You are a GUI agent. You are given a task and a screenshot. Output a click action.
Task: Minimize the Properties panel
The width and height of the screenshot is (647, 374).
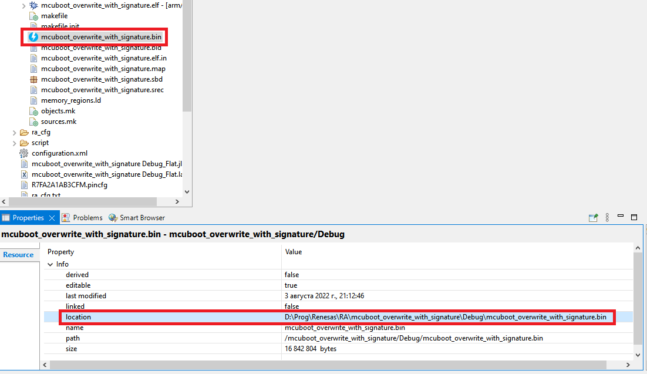tap(620, 217)
